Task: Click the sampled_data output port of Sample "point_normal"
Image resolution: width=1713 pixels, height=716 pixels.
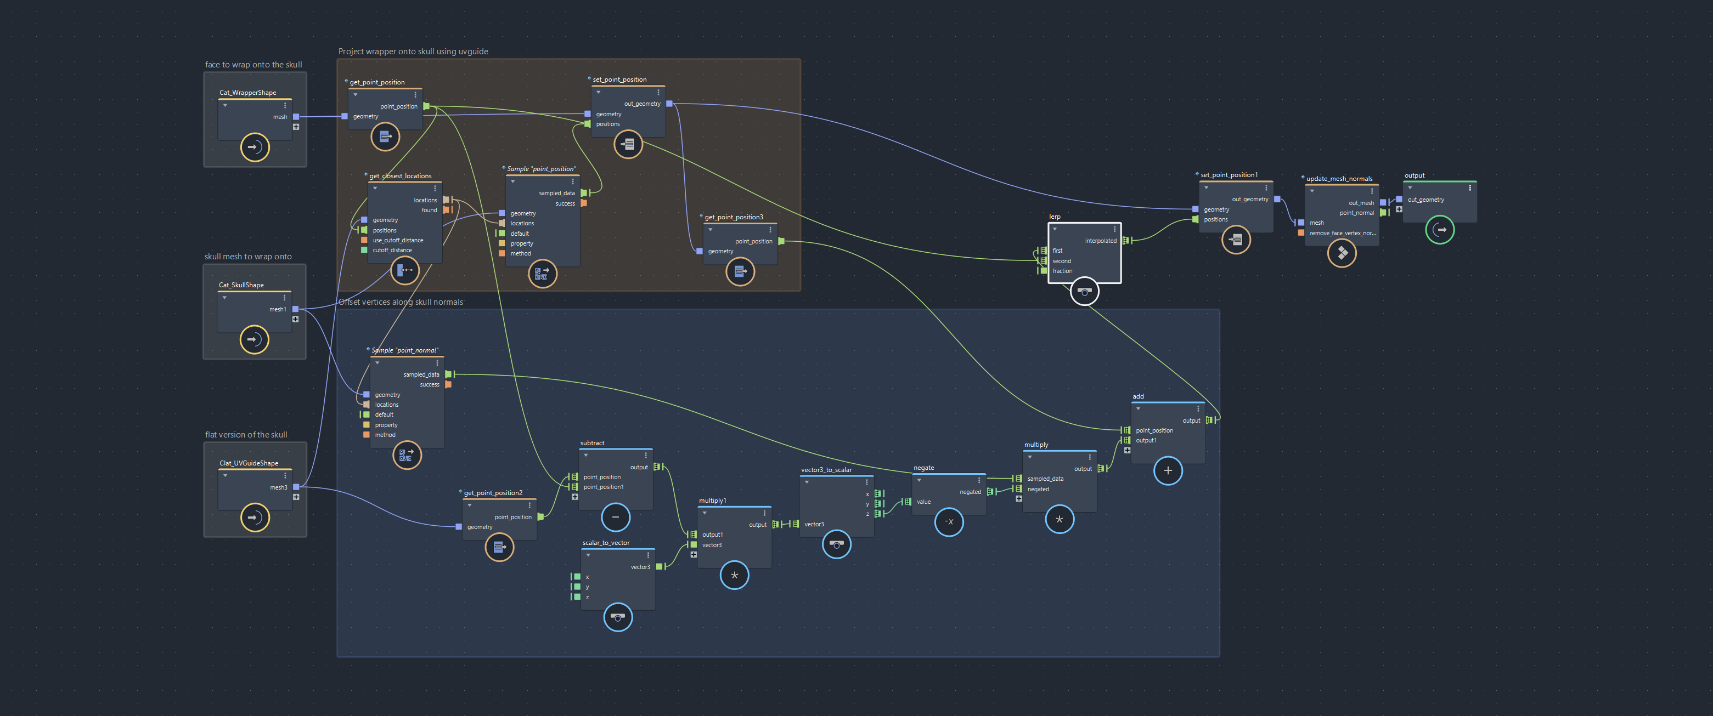Action: tap(448, 374)
